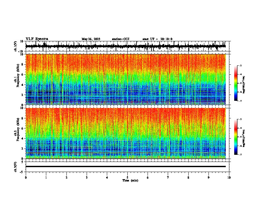This screenshot has width=258, height=199.
Task: Click time axis tick label "4"
Action: tap(107, 177)
